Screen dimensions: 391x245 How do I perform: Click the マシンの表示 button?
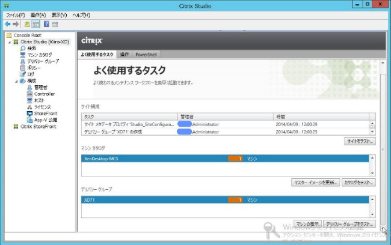tap(307, 224)
